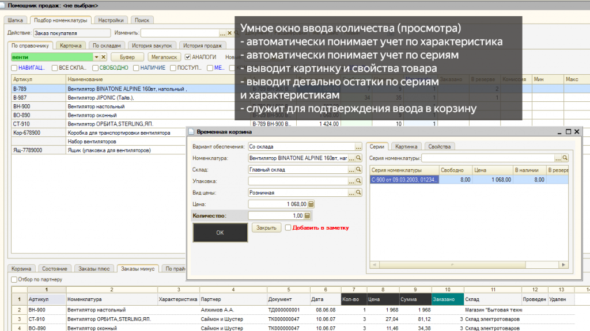Open selection ellipsis for Номенклатура field

[x=351, y=158]
